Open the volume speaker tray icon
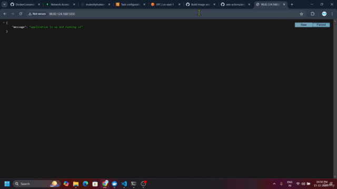Image resolution: width=337 pixels, height=189 pixels. click(303, 184)
